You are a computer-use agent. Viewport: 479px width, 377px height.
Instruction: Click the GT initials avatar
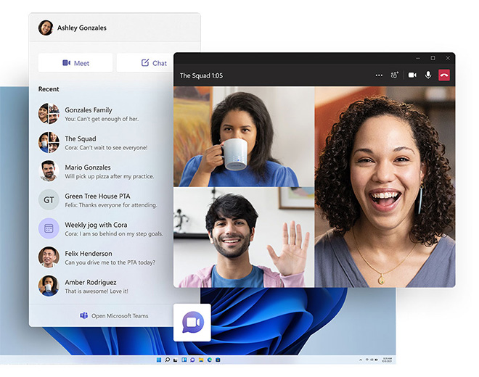point(49,199)
